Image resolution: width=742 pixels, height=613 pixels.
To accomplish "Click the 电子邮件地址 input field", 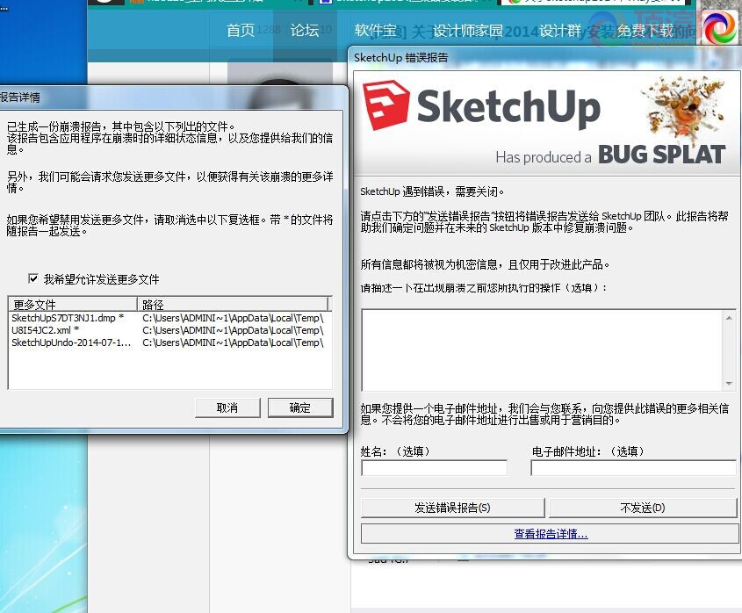I will click(633, 468).
